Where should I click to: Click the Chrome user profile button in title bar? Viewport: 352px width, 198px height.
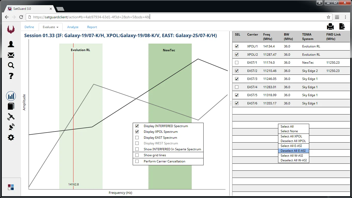point(320,3)
